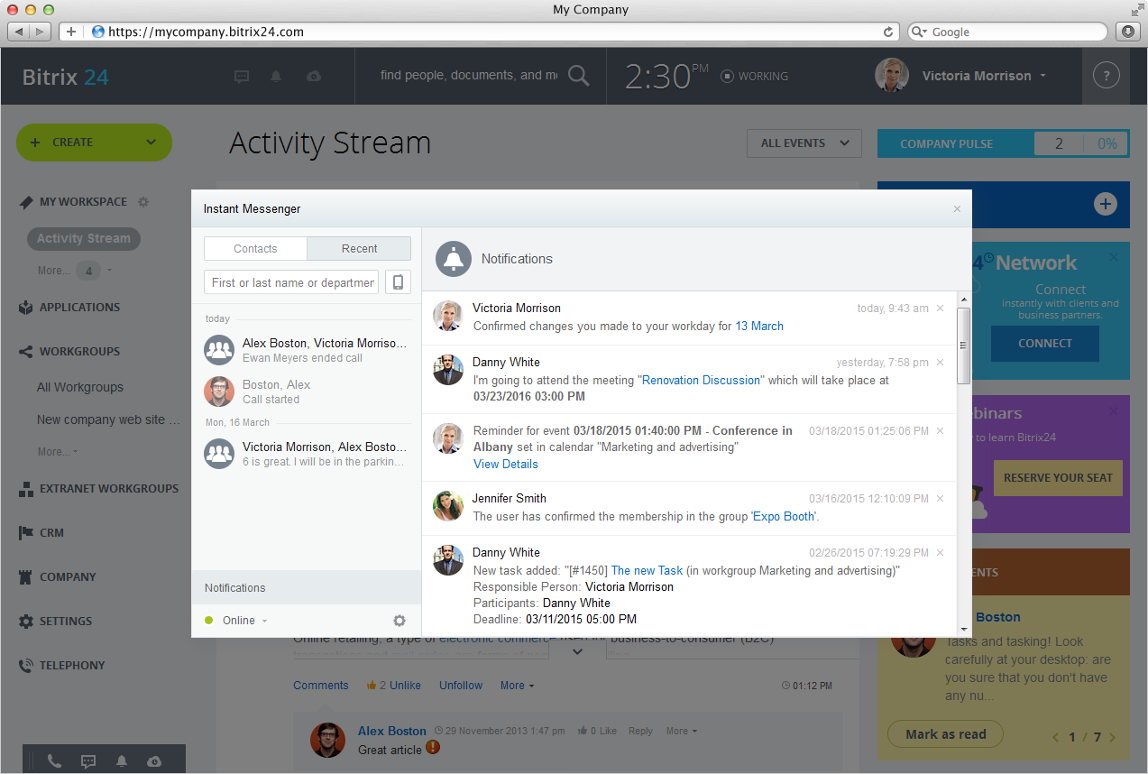This screenshot has height=774, width=1148.
Task: Click the phone icon in bottom bar
Action: tap(54, 760)
